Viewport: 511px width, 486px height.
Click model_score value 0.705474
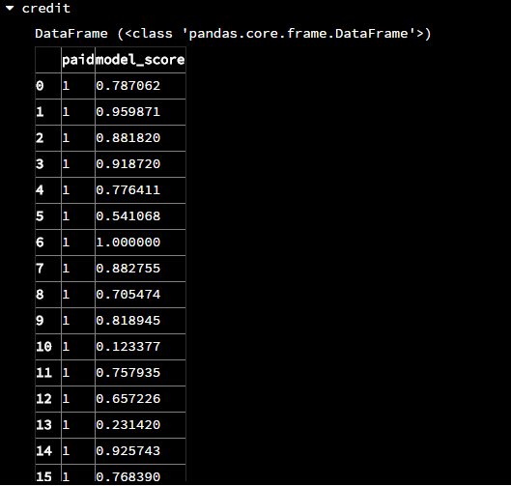coord(128,295)
